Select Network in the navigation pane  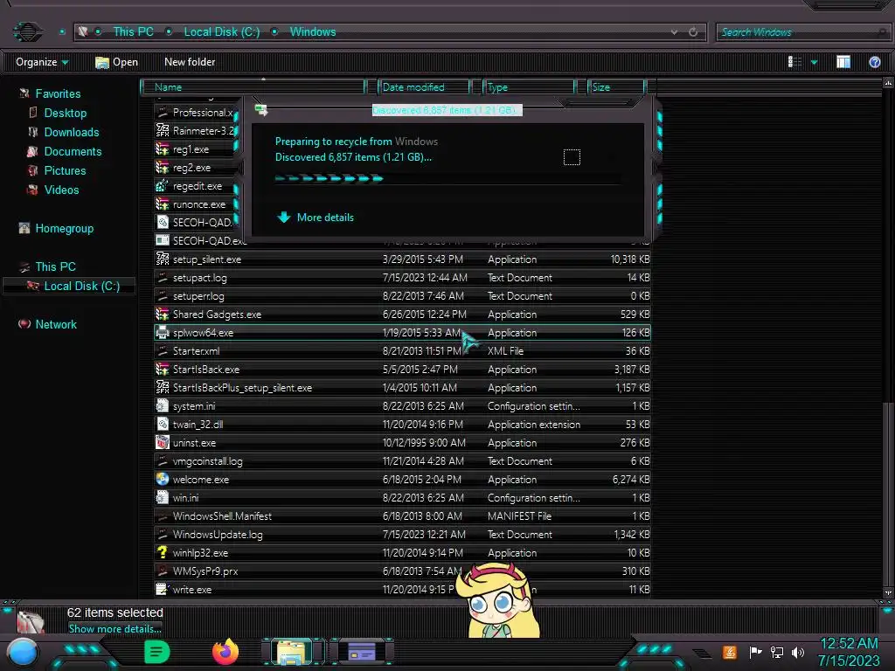point(55,324)
